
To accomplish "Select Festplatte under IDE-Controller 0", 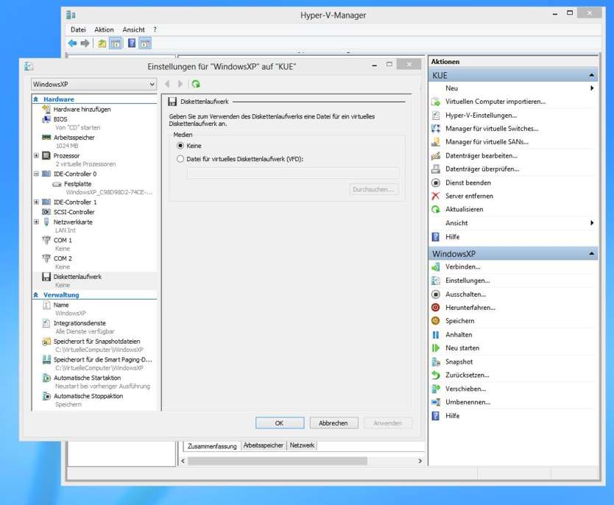I will pyautogui.click(x=77, y=184).
